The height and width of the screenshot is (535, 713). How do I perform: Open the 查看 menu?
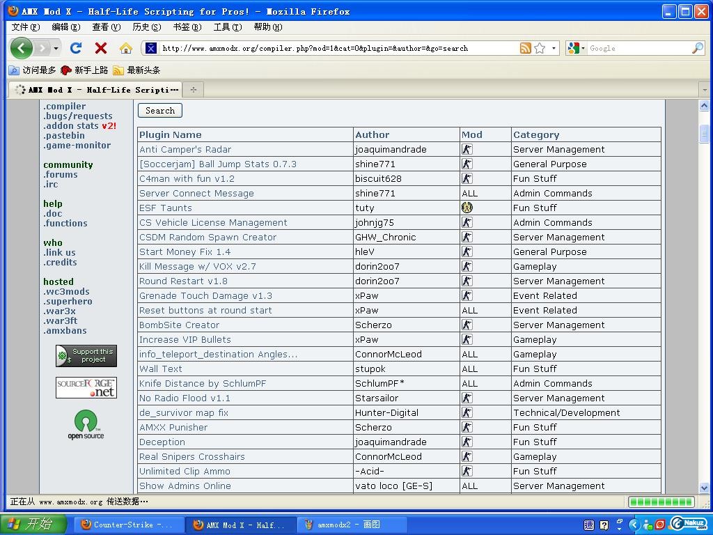tap(107, 27)
